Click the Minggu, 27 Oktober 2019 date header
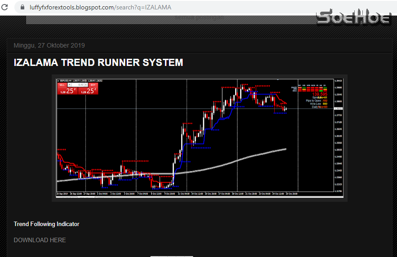 49,45
